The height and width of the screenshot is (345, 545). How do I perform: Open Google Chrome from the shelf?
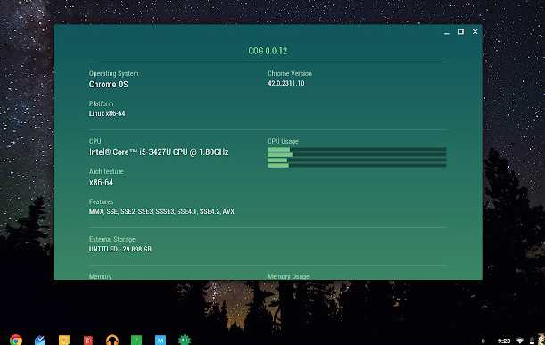(16, 340)
